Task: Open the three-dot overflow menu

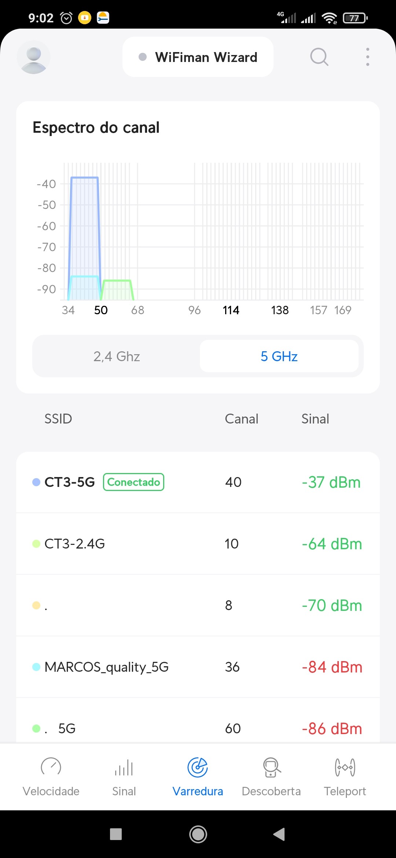Action: click(x=367, y=57)
